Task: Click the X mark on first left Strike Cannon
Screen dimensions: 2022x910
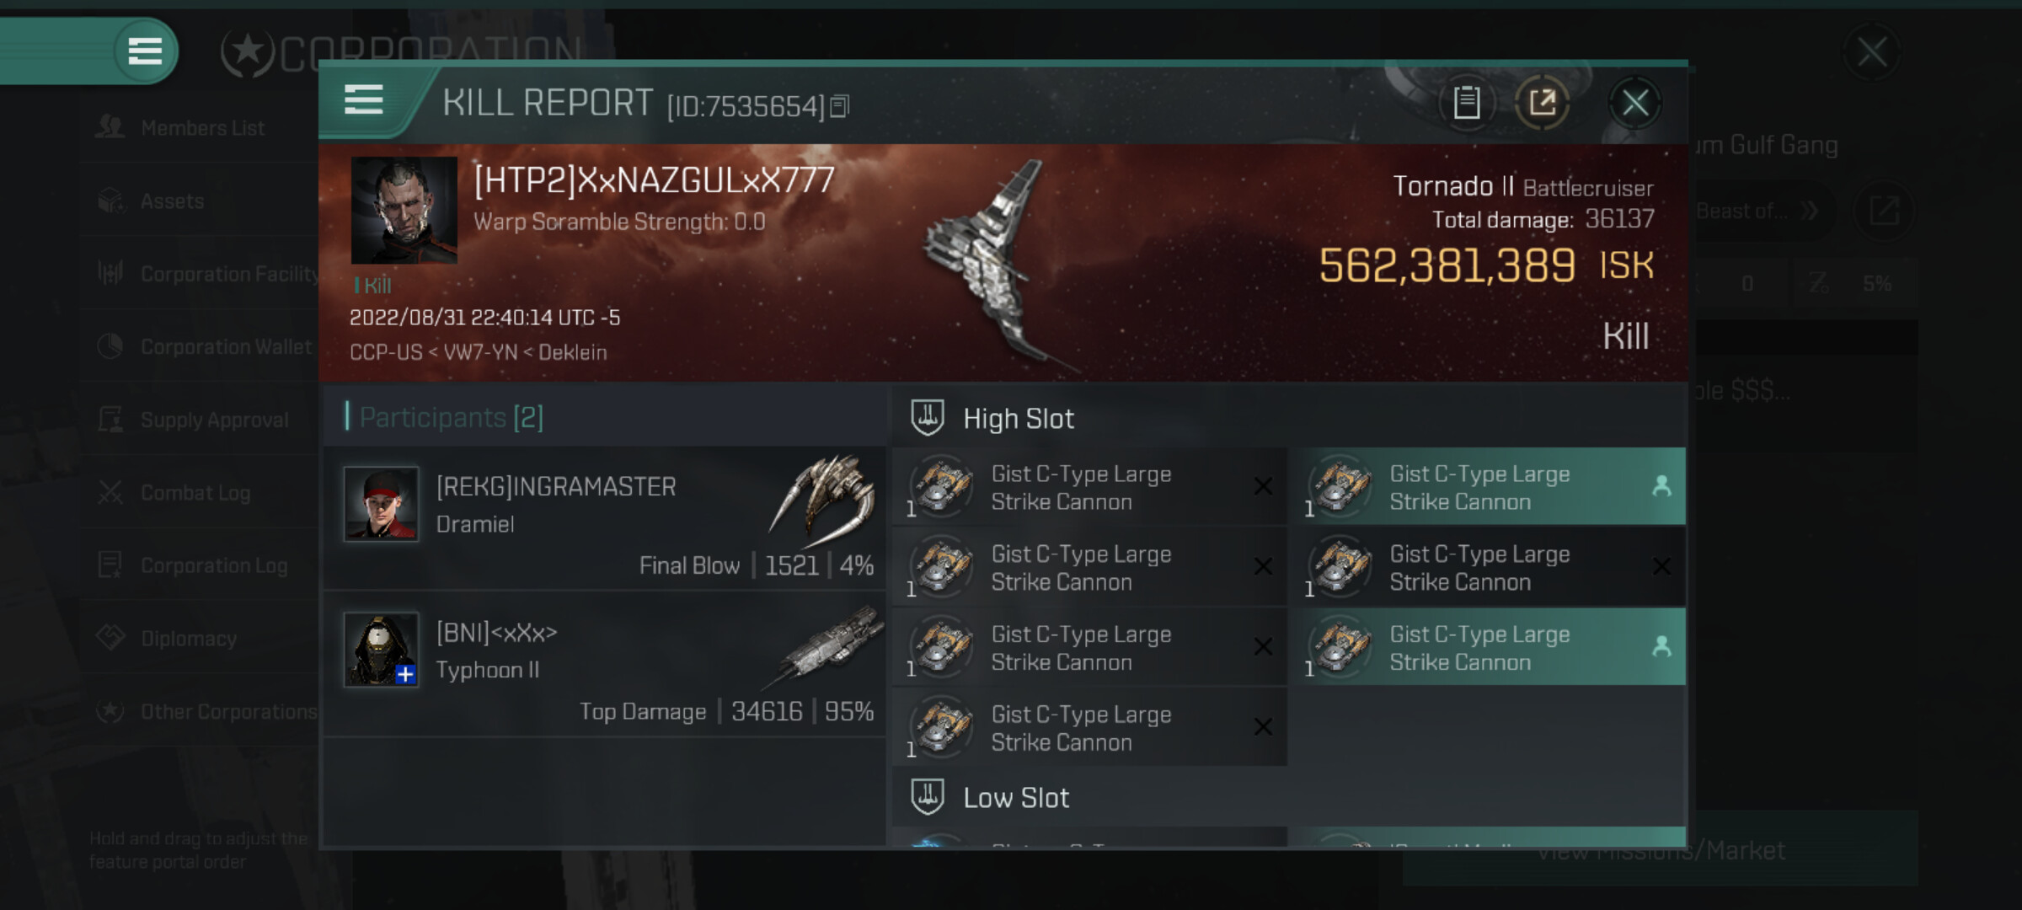Action: coord(1262,486)
